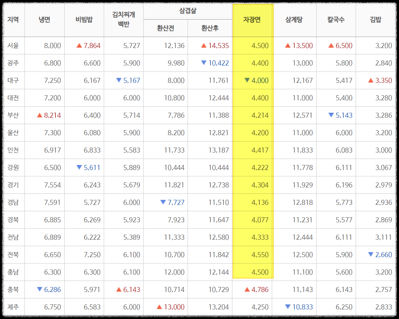Click the 김밥 column header
The height and width of the screenshot is (319, 399).
375,20
